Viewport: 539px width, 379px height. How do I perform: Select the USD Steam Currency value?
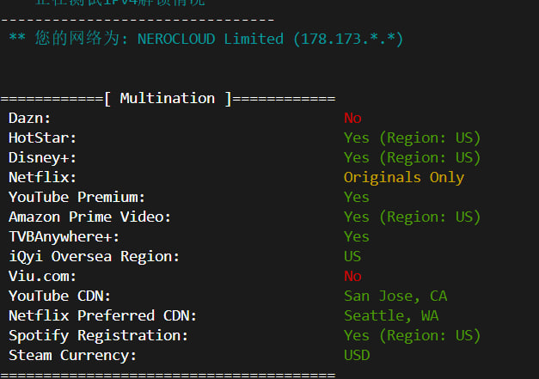357,356
